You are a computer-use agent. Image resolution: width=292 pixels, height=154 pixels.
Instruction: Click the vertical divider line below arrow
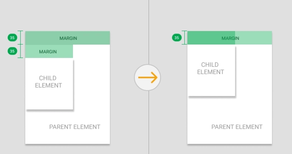(x=149, y=122)
